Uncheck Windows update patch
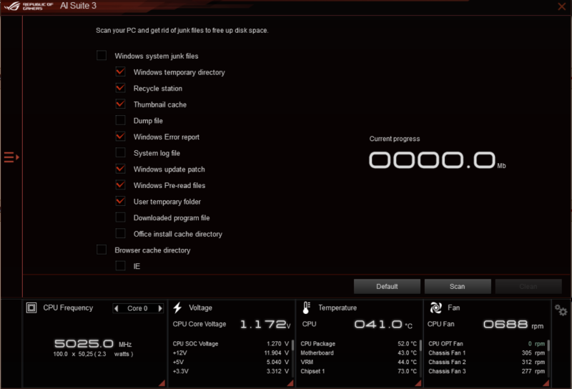Viewport: 572px width, 389px height. click(120, 169)
